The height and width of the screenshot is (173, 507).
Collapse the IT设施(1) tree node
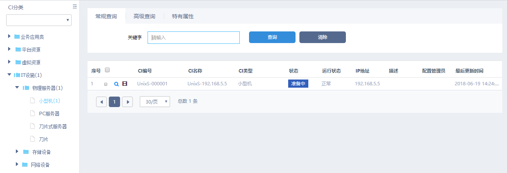tap(9, 75)
